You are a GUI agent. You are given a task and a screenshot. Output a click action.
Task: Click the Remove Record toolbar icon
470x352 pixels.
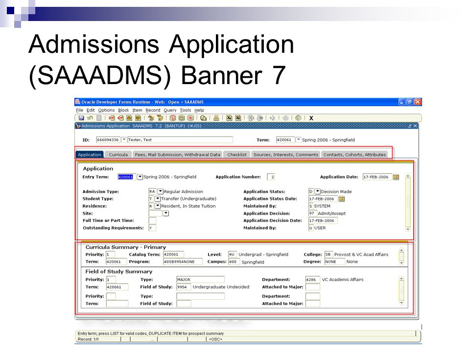coord(120,118)
